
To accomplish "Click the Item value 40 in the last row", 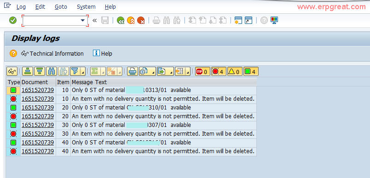I will point(65,151).
